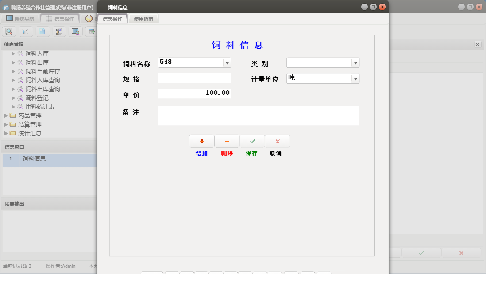
Task: Click the 取消 red X button
Action: (x=278, y=141)
